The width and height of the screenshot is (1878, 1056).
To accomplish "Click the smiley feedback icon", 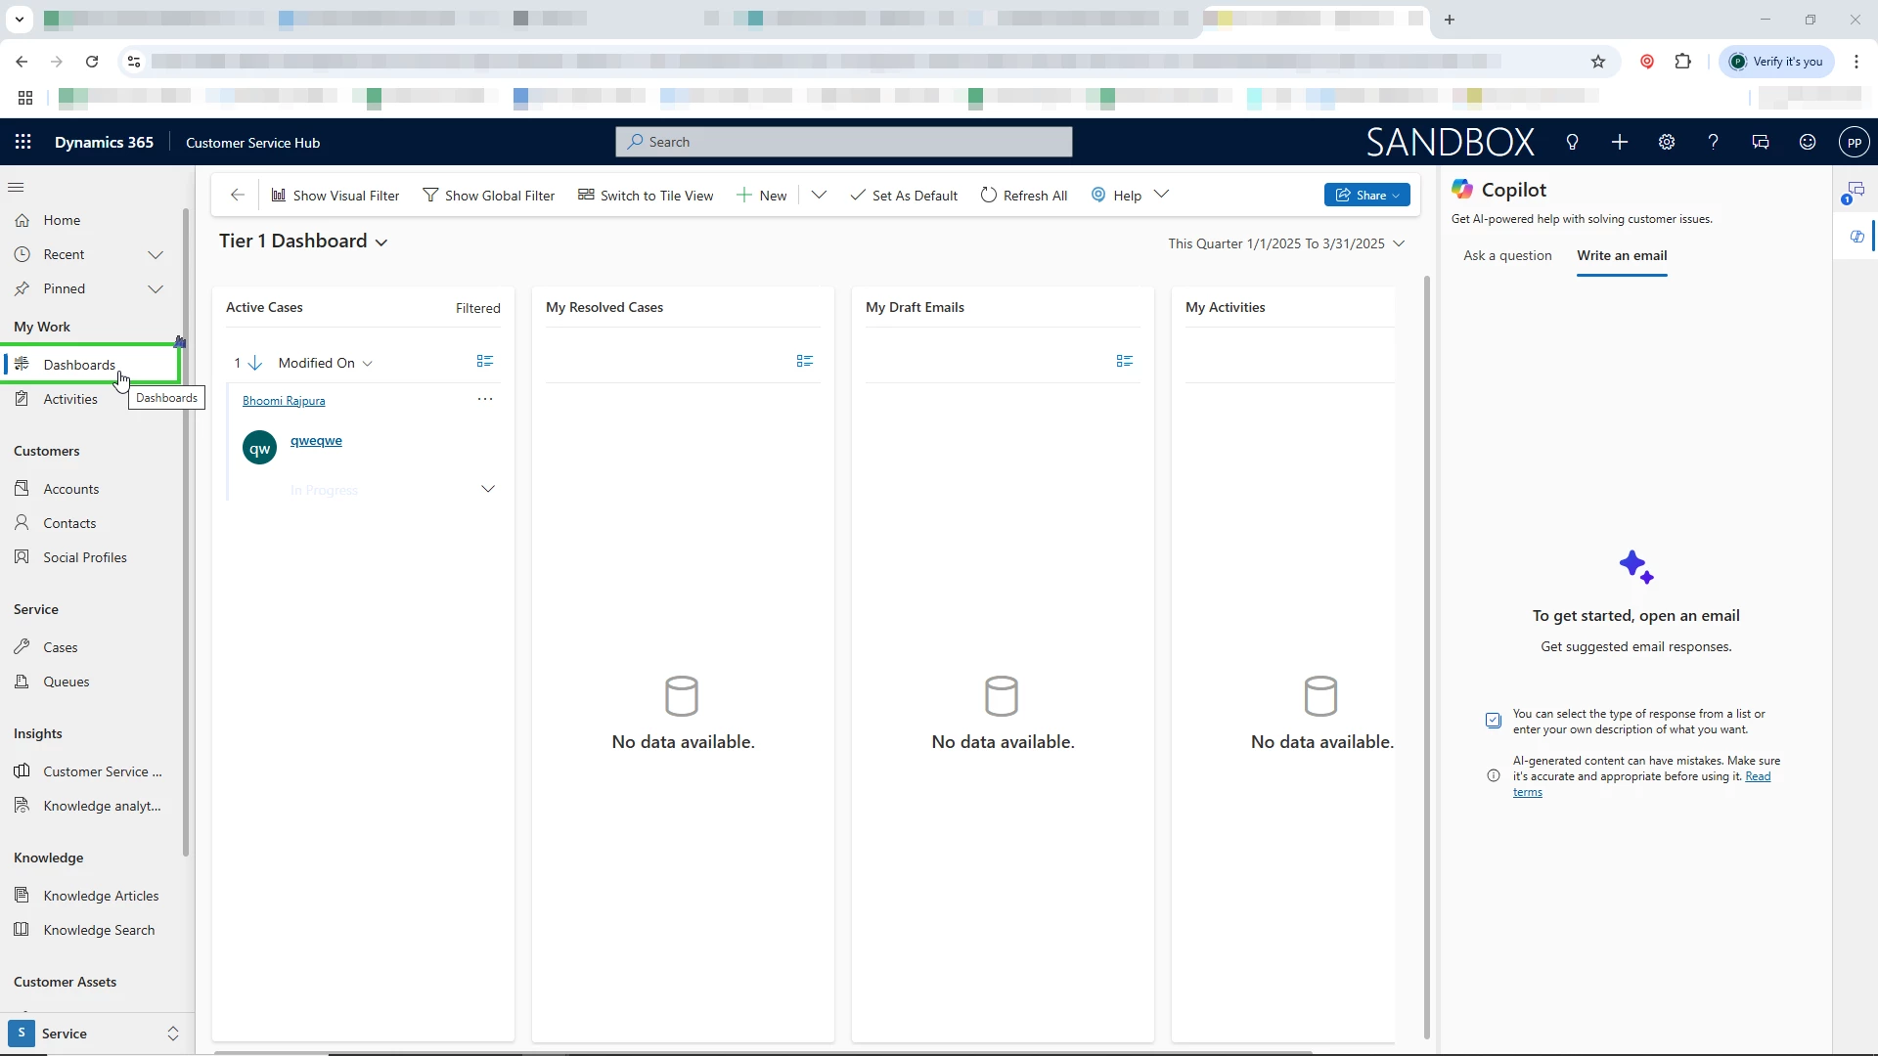I will click(x=1808, y=142).
